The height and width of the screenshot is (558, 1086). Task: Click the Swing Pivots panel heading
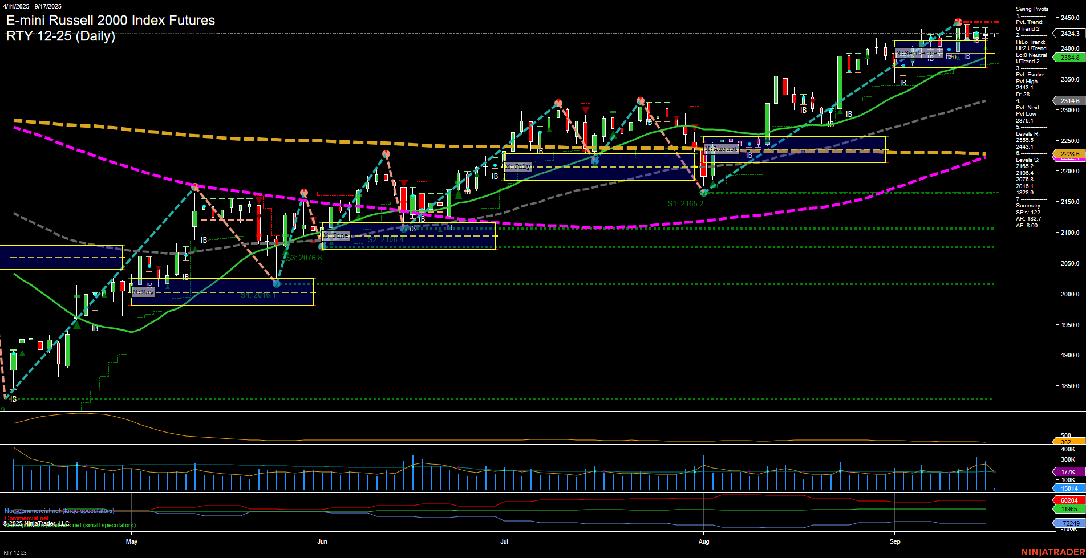(1032, 9)
